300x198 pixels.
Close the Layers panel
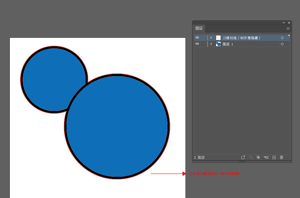tap(289, 23)
